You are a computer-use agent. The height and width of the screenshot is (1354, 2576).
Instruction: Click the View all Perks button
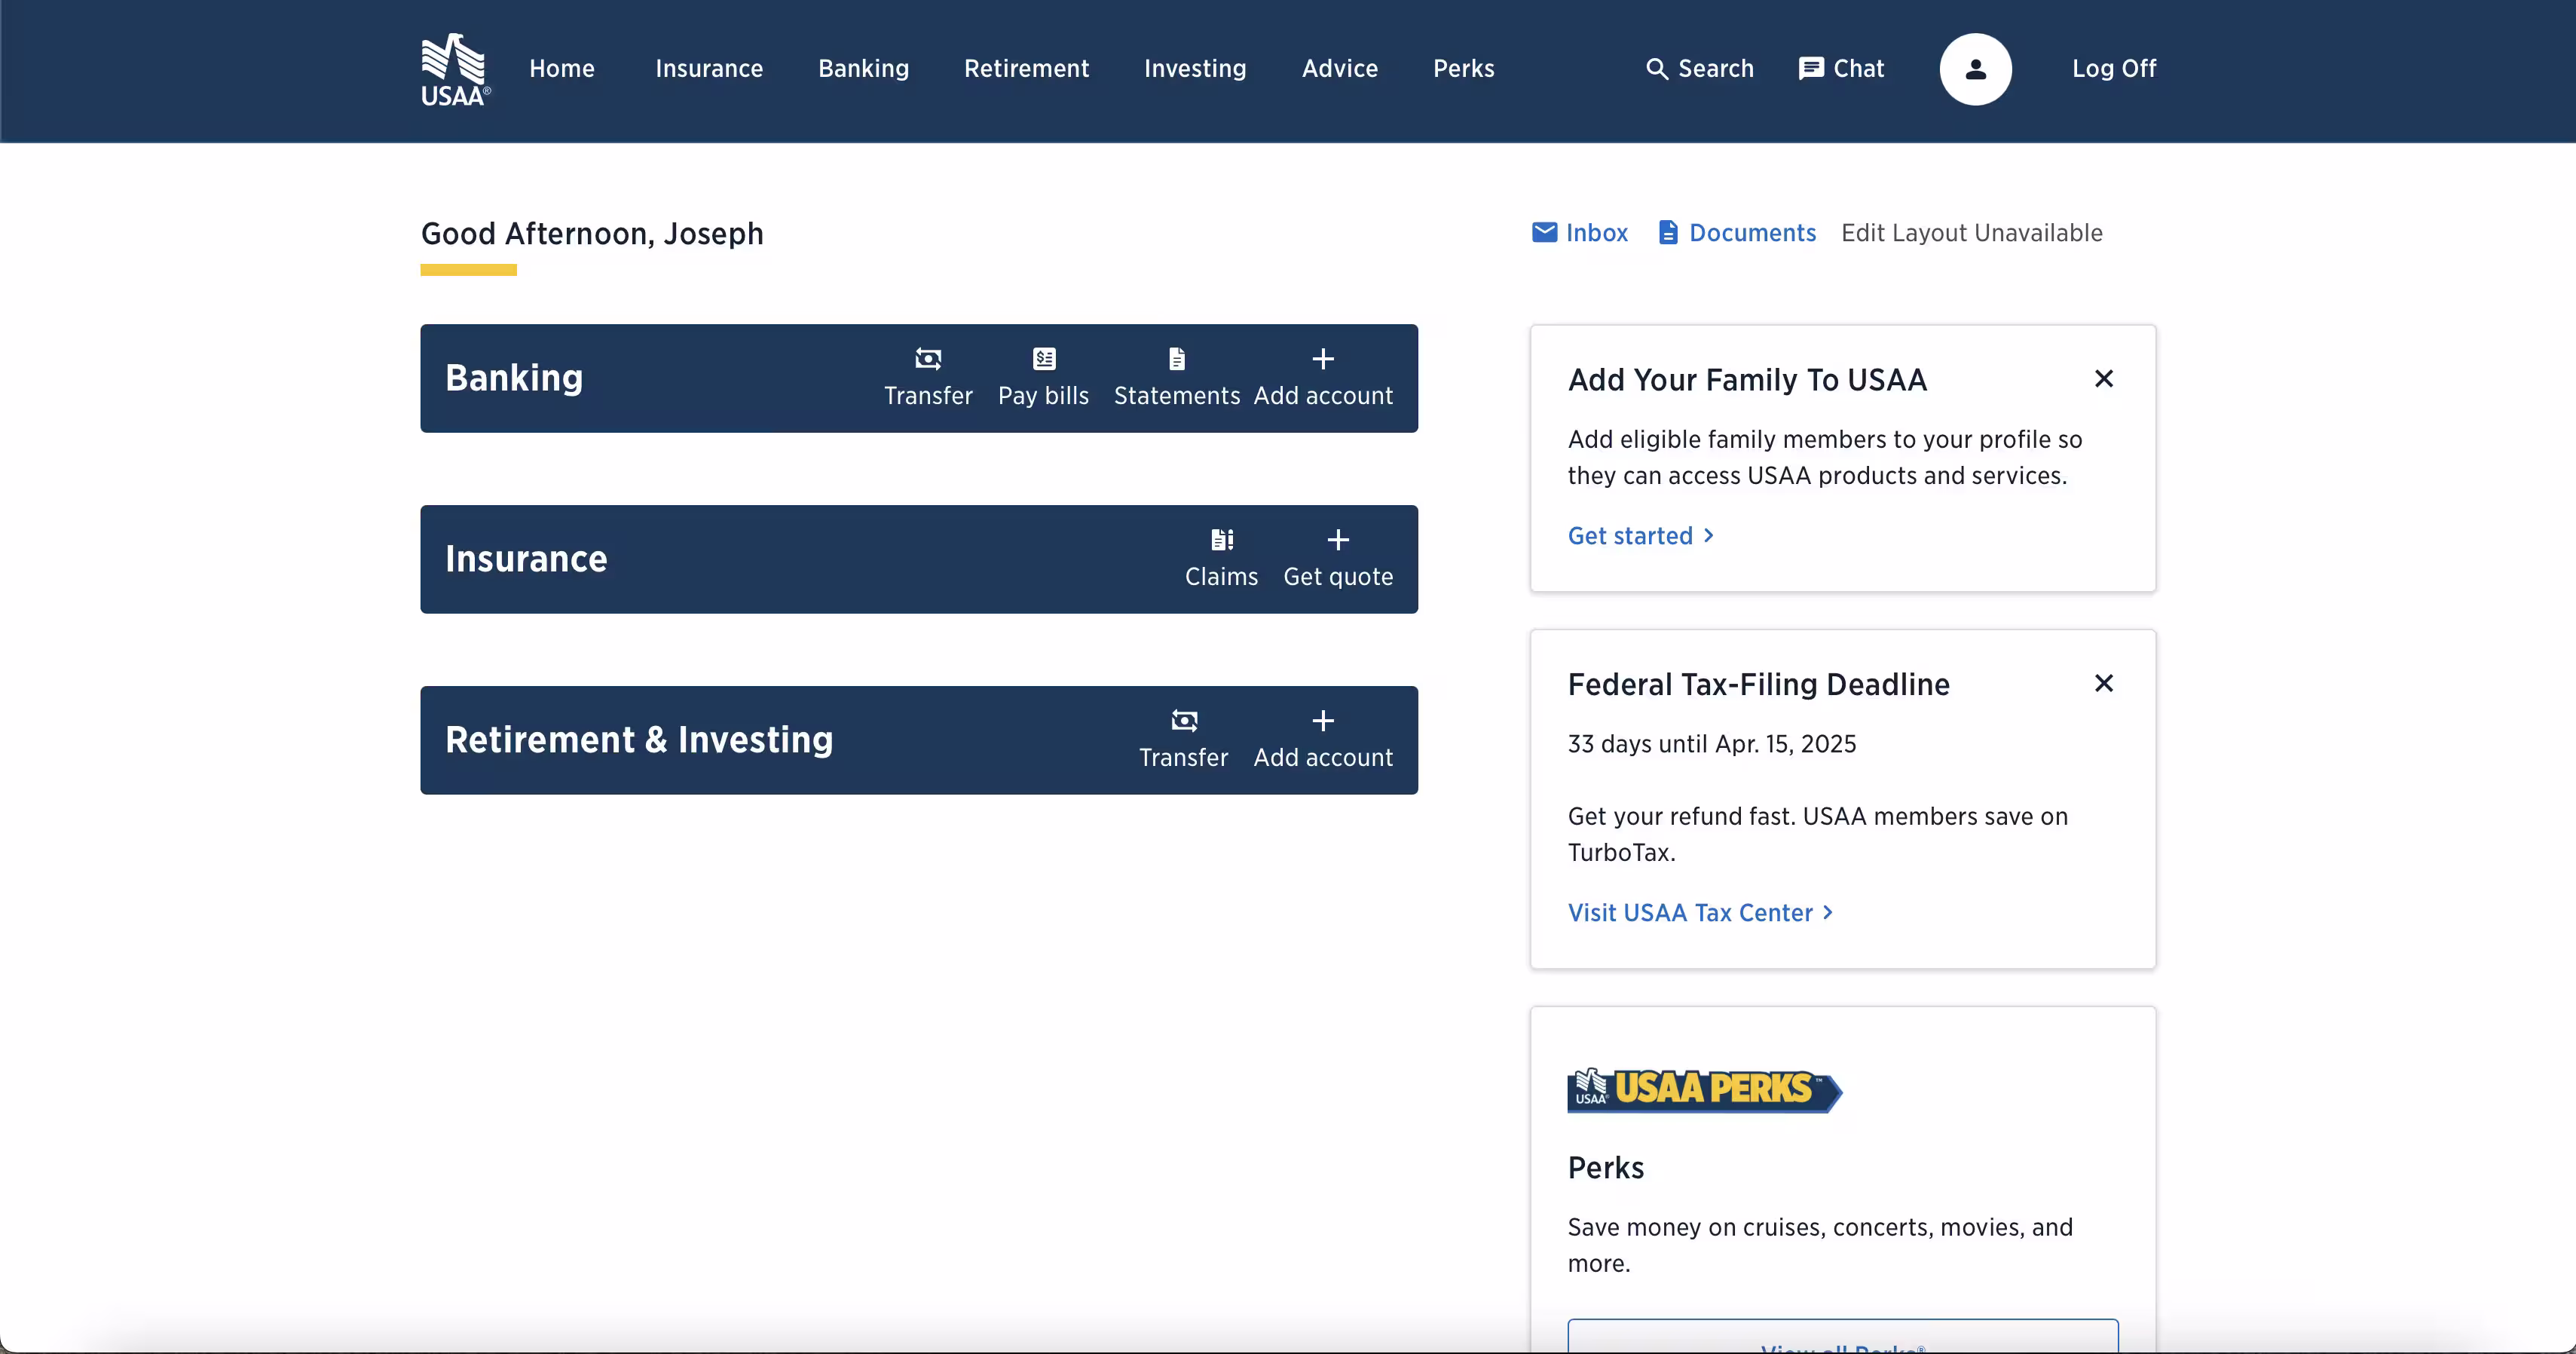(1843, 1337)
